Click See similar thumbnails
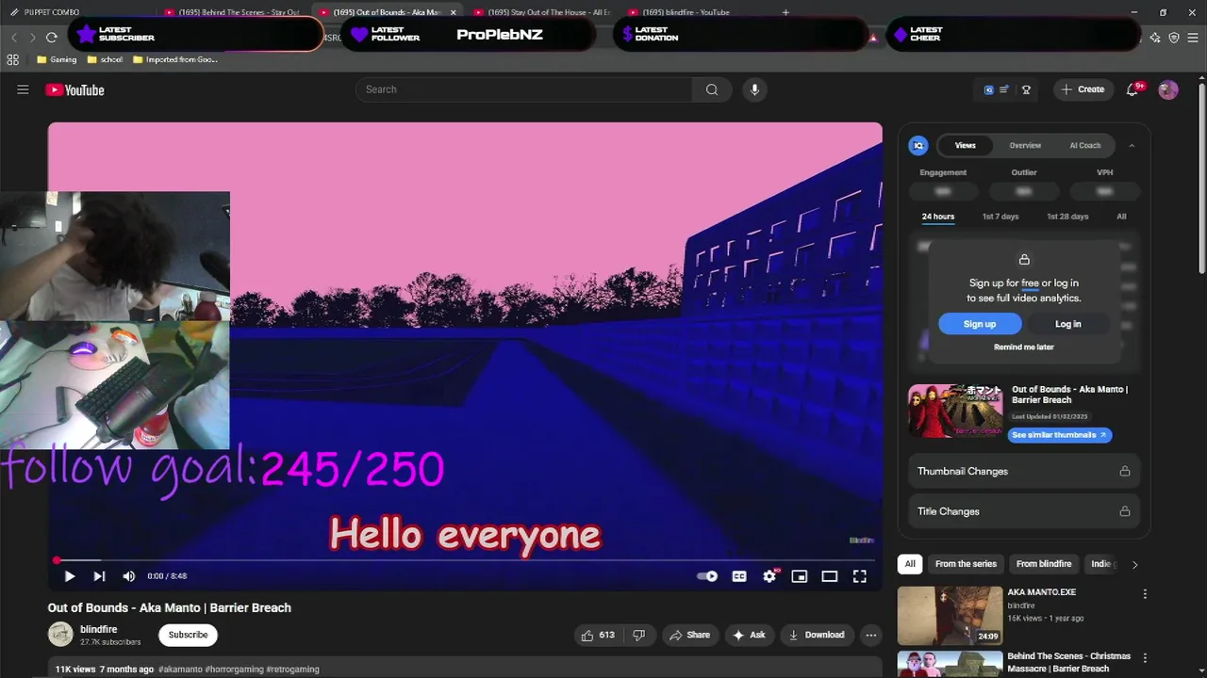Viewport: 1207px width, 678px height. click(x=1060, y=435)
